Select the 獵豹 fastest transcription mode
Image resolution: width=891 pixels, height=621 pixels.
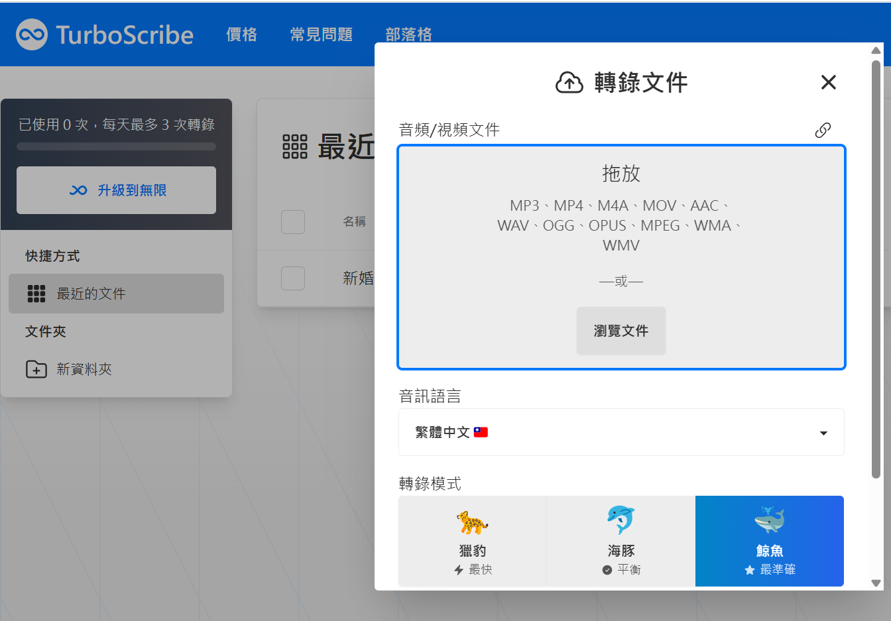(x=472, y=541)
